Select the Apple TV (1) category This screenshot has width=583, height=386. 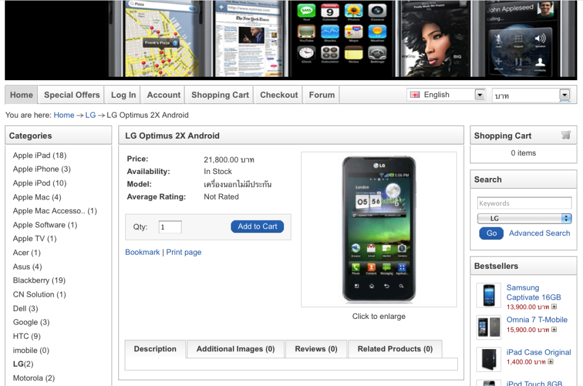35,239
